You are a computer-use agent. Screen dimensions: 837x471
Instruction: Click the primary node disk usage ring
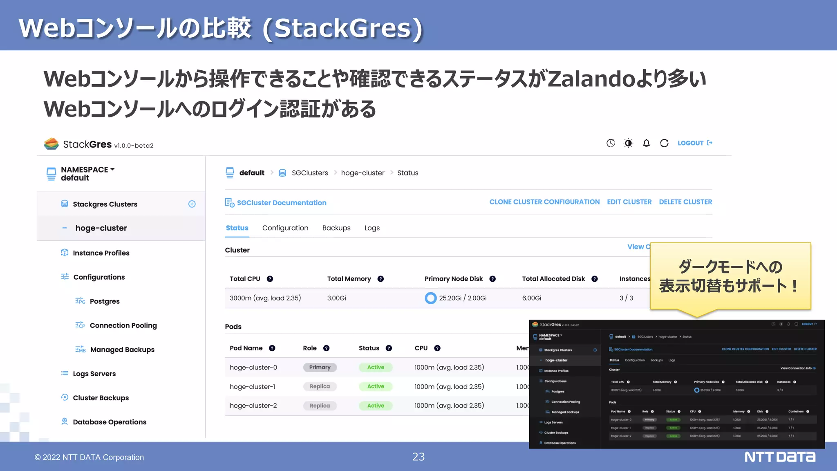click(430, 298)
